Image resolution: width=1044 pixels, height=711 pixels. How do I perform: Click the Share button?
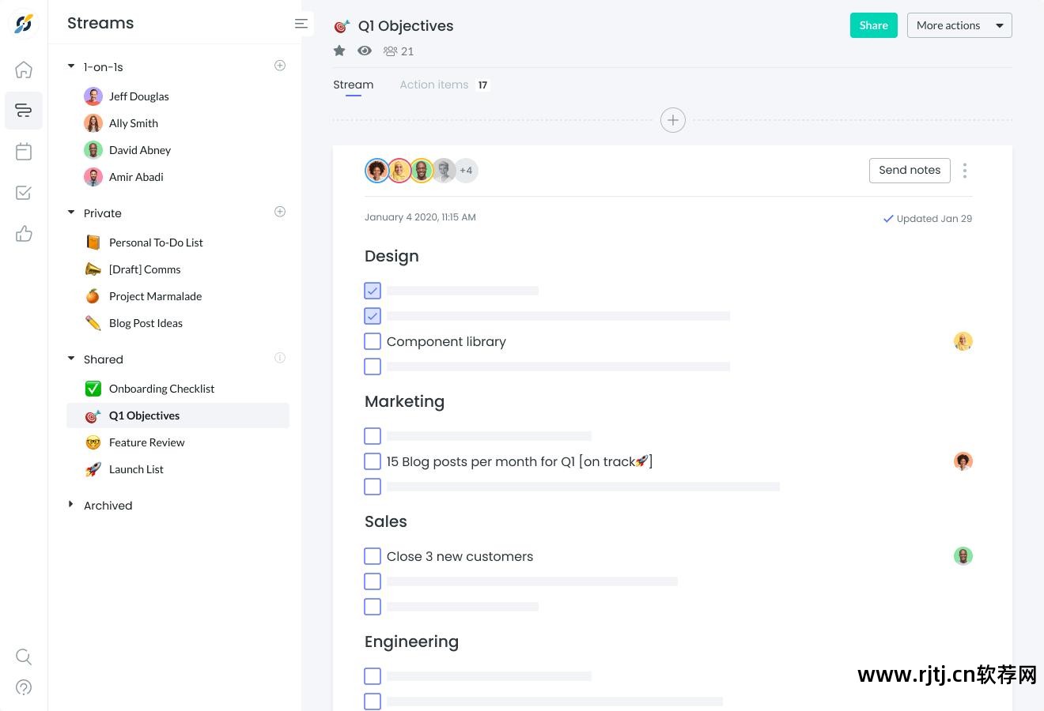[874, 25]
